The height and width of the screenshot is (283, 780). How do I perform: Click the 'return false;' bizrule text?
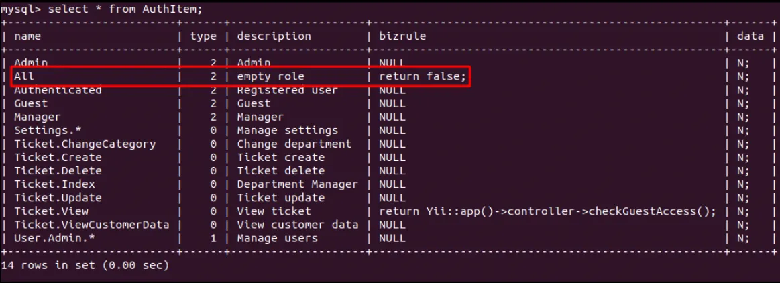click(x=423, y=76)
